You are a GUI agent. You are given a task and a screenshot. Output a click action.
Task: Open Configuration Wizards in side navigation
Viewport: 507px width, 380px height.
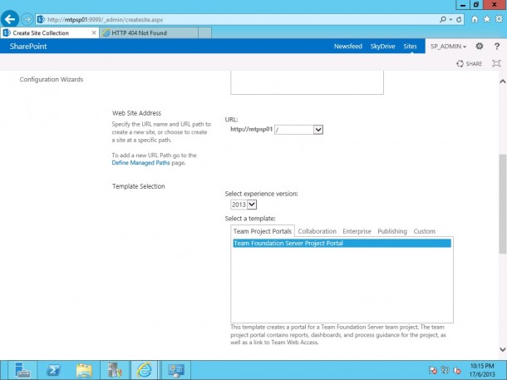pos(52,79)
